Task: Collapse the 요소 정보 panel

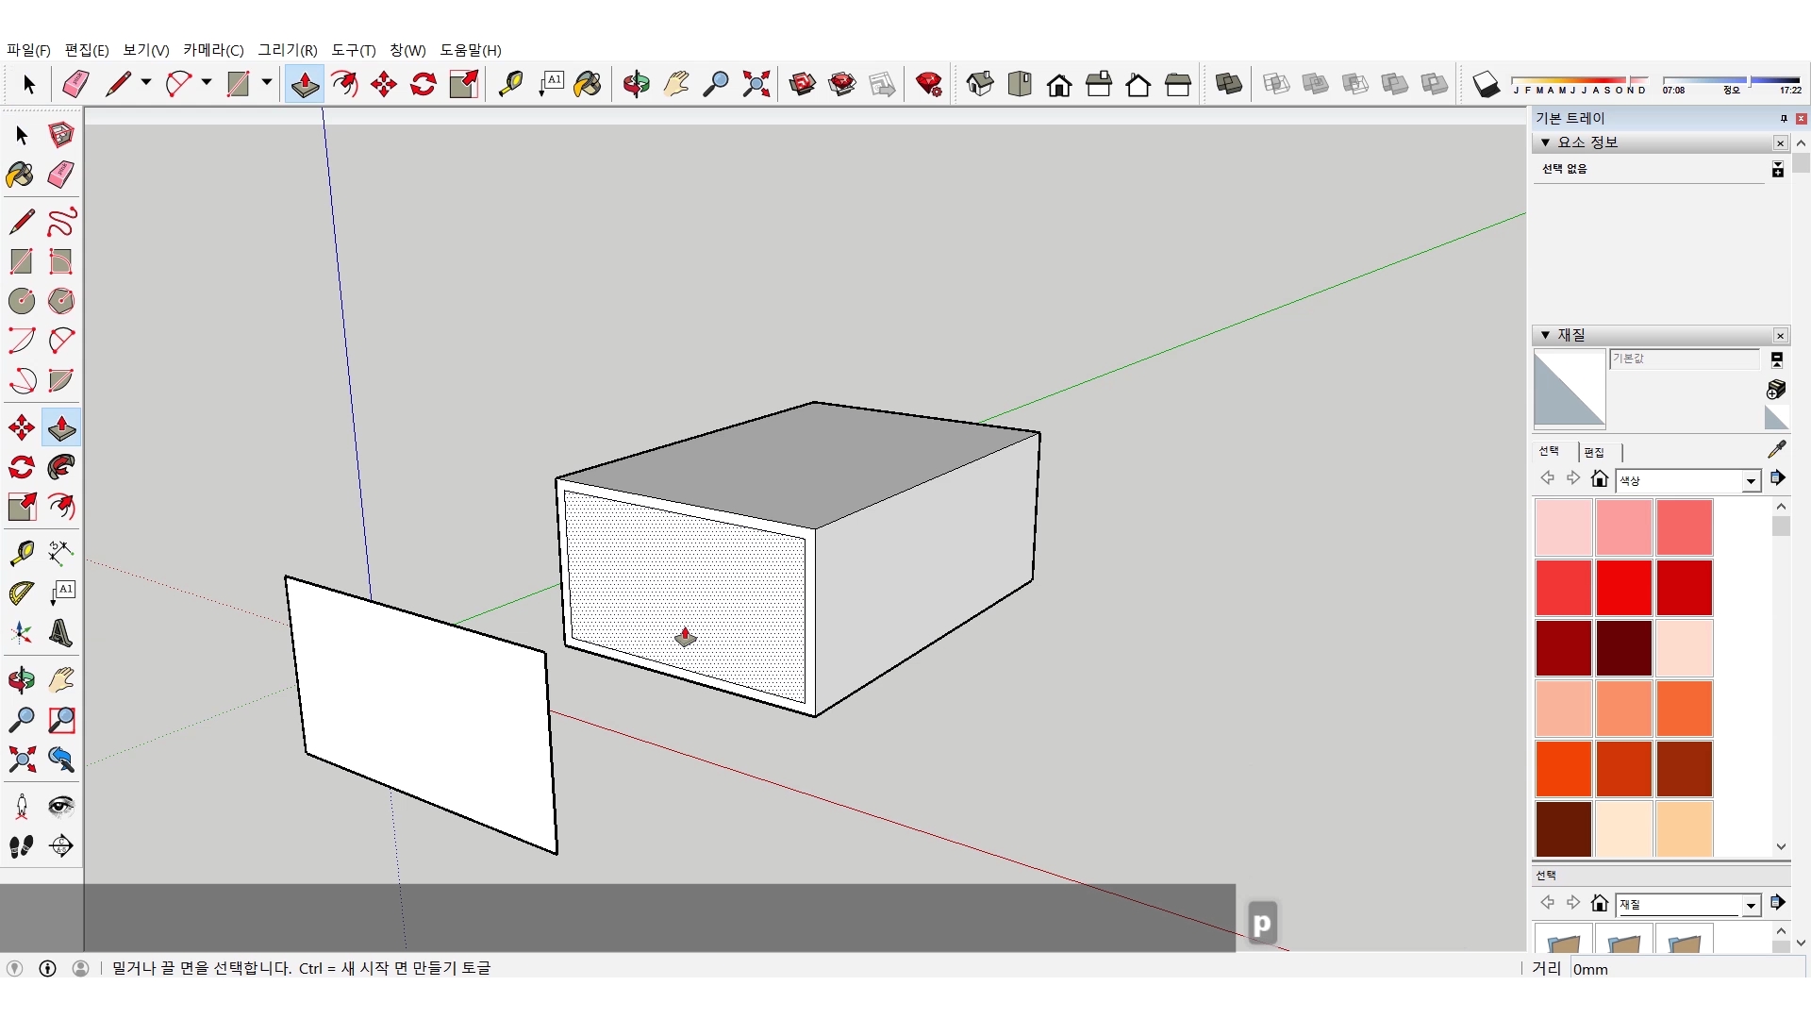Action: click(x=1546, y=142)
